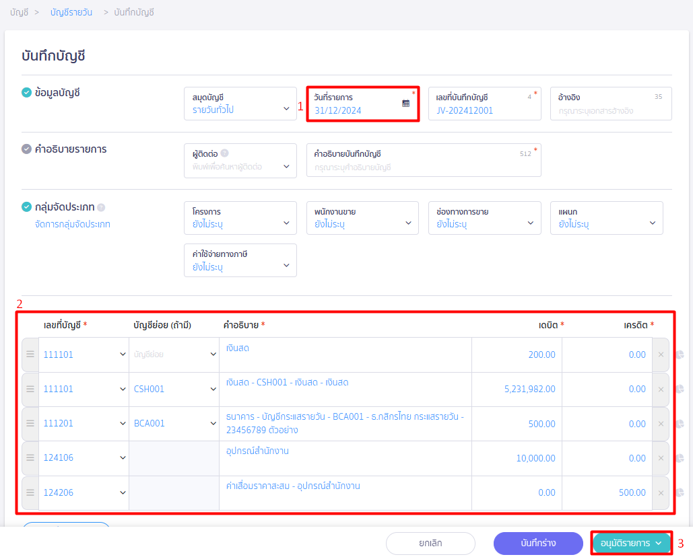Viewport: 693px width, 559px height.
Task: Click help icon next to ผู้ติดต่อ
Action: coord(224,153)
